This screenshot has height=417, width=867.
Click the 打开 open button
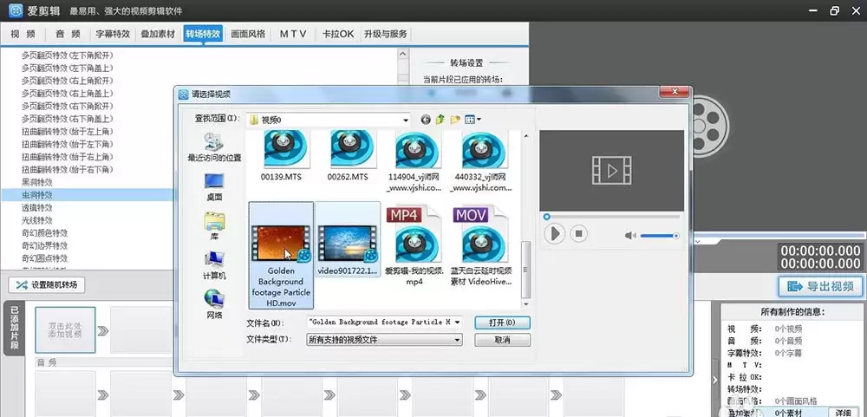point(502,323)
